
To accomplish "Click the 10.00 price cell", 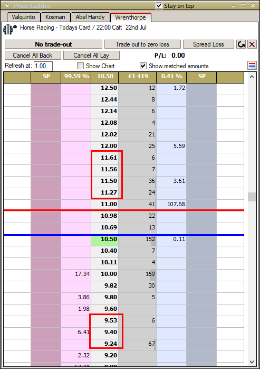I will [105, 274].
